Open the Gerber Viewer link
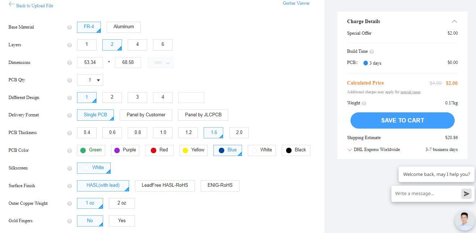476x233 pixels. tap(296, 3)
